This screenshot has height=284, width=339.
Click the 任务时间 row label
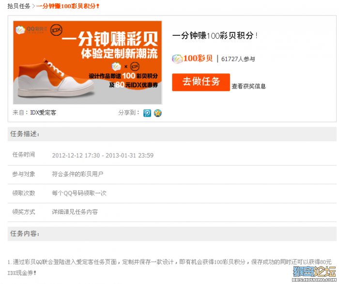[x=24, y=155]
